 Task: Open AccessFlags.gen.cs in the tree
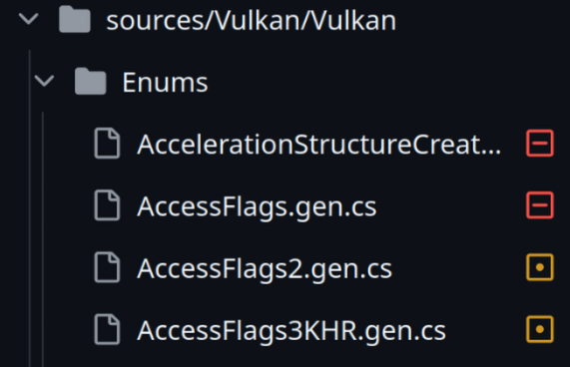click(x=257, y=206)
